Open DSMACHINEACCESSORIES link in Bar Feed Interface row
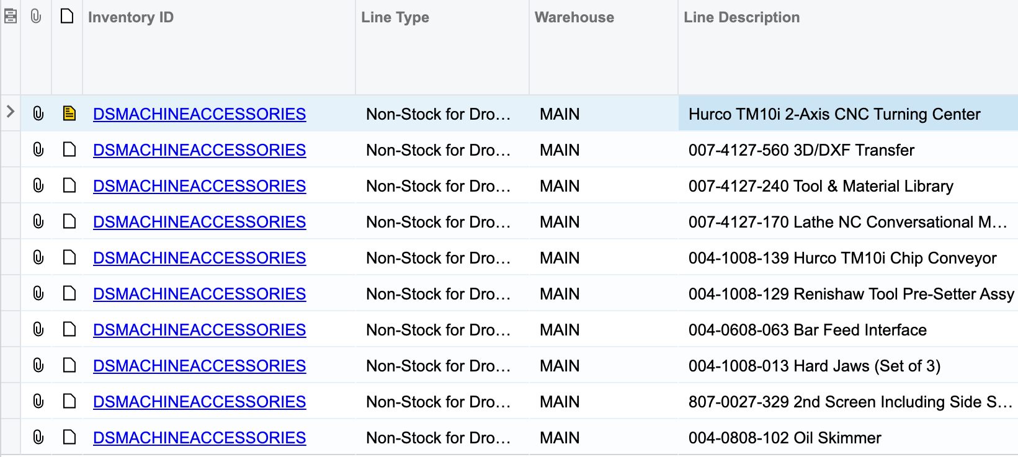Viewport: 1018px width, 457px height. coord(199,330)
